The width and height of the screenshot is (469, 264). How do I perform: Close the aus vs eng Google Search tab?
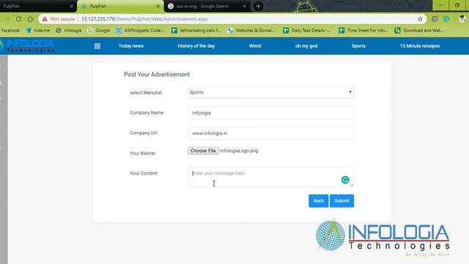(244, 6)
